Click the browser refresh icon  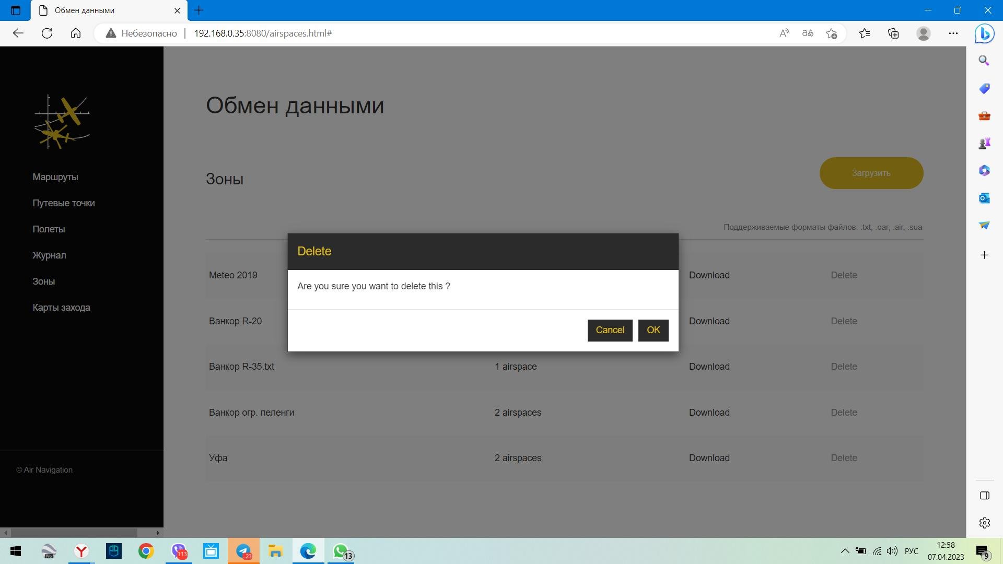[x=47, y=33]
